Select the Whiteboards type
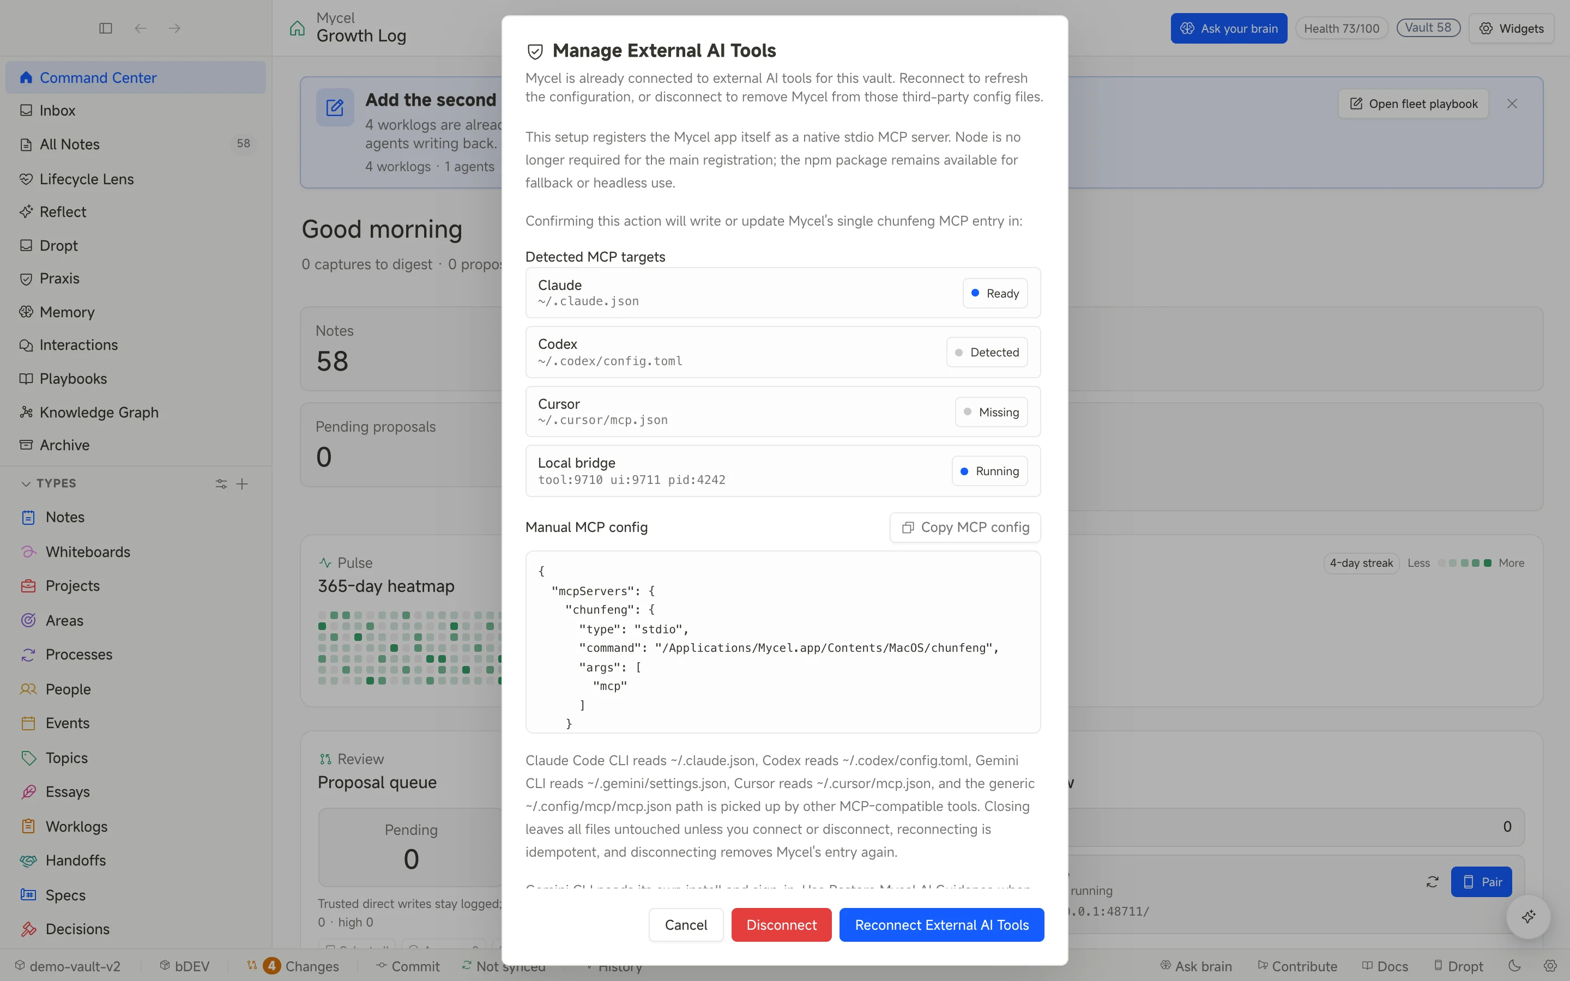Screen dimensions: 1570x981 [136, 552]
